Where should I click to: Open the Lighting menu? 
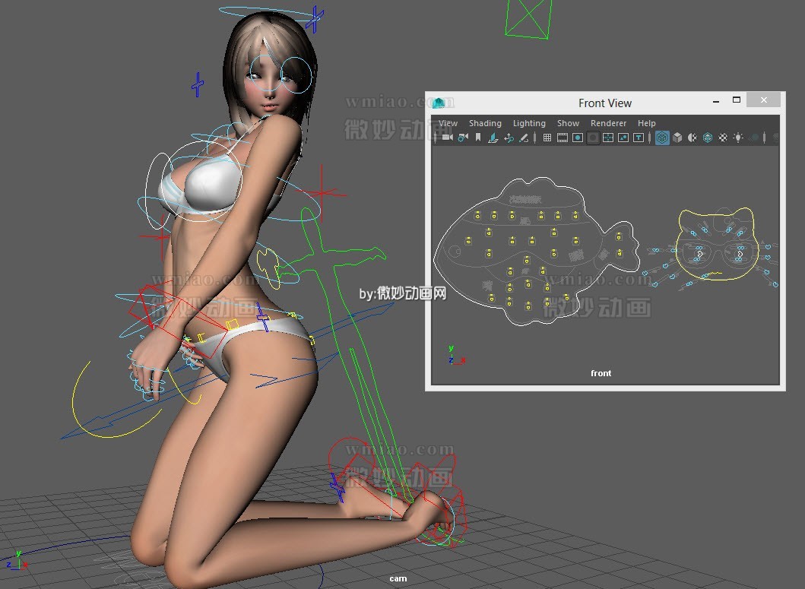(529, 122)
